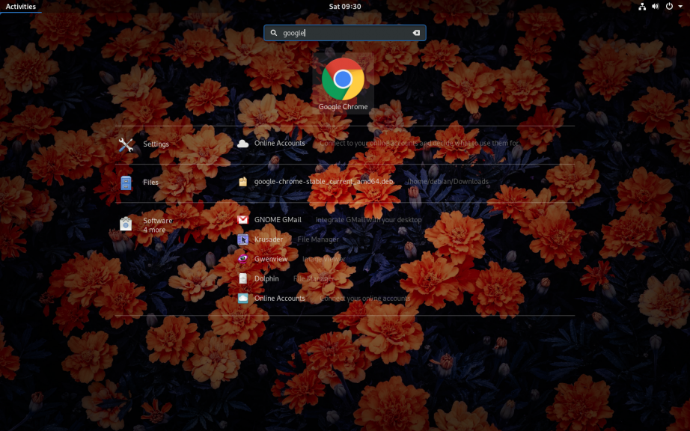Open the google-chrome-stable_current_amd64.deb file result
The width and height of the screenshot is (690, 431).
pyautogui.click(x=323, y=181)
